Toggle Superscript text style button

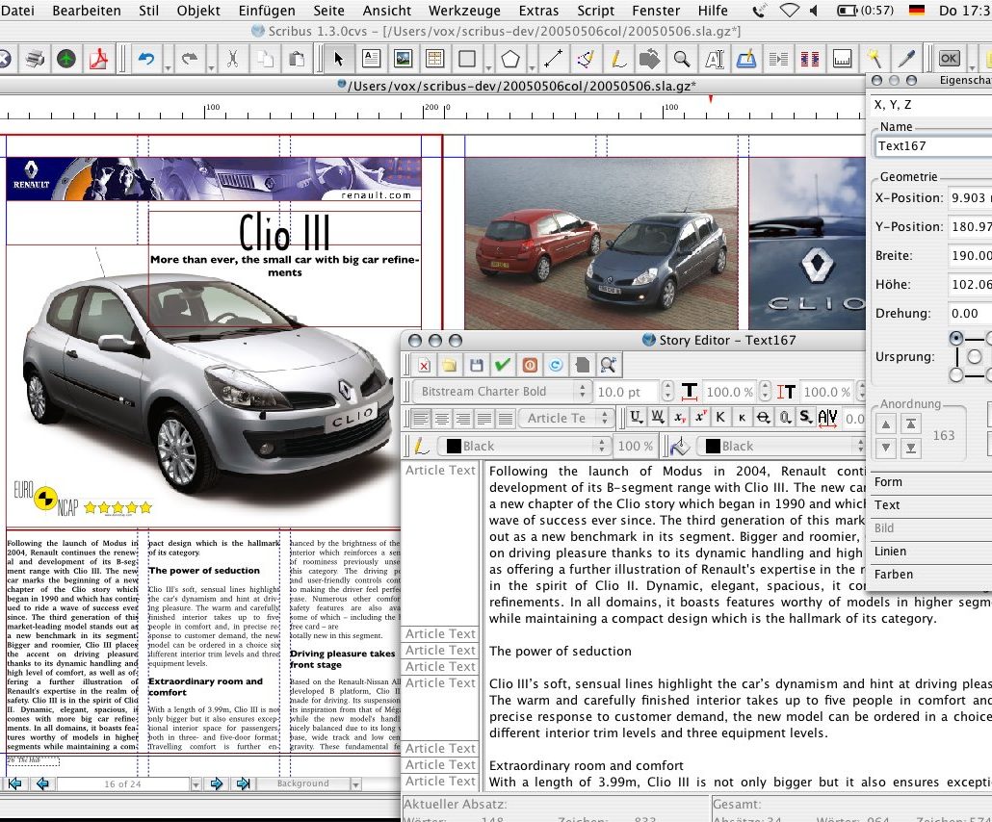pos(700,418)
